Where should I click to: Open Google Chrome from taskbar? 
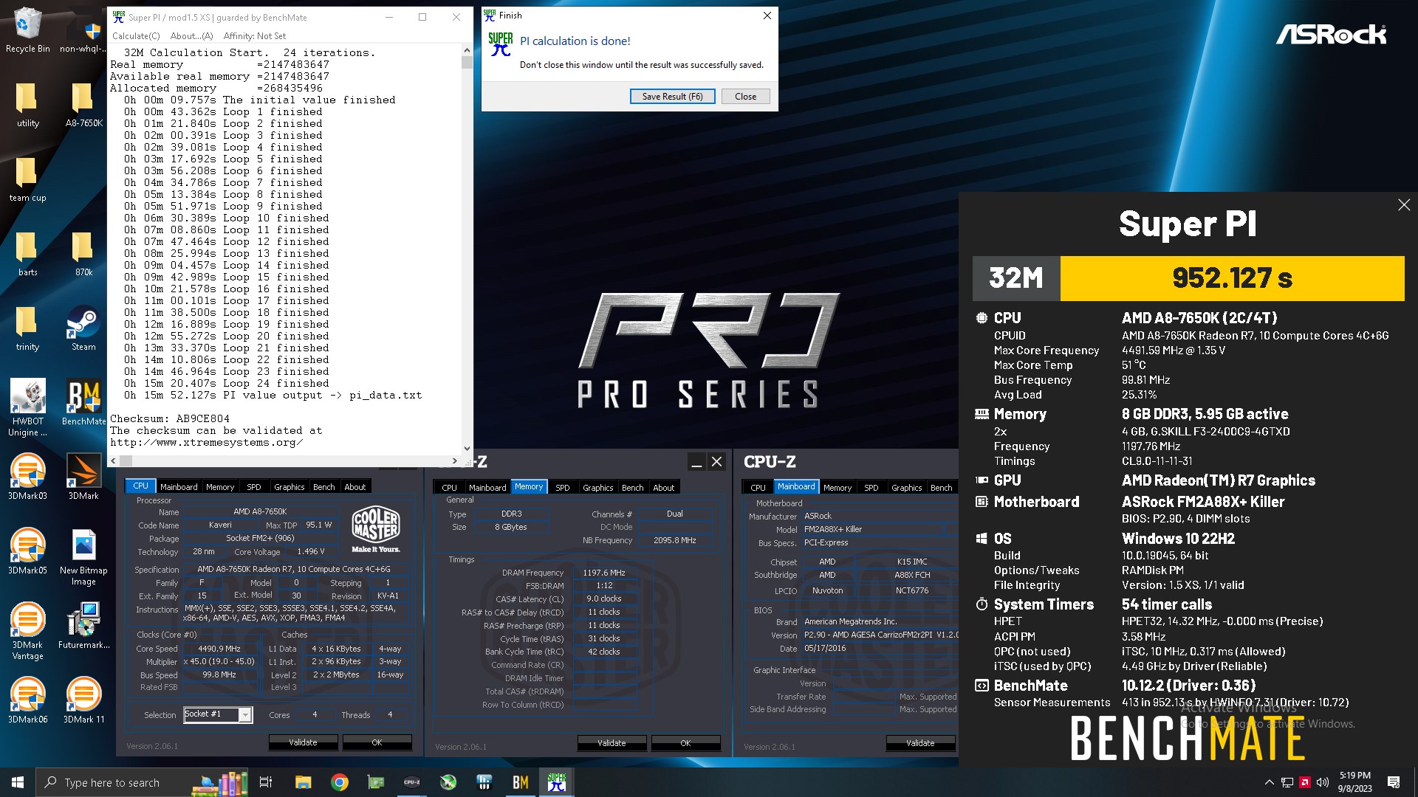(x=340, y=782)
